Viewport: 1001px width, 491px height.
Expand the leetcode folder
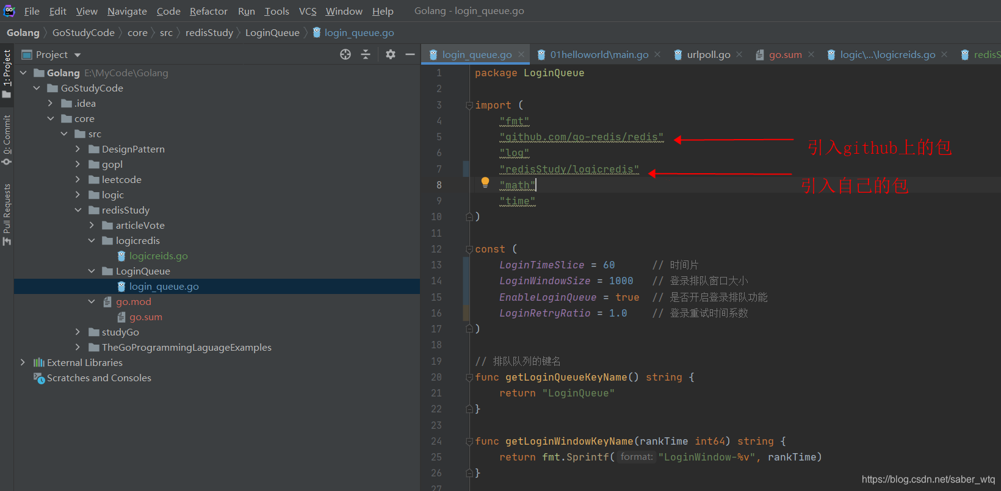[x=78, y=179]
